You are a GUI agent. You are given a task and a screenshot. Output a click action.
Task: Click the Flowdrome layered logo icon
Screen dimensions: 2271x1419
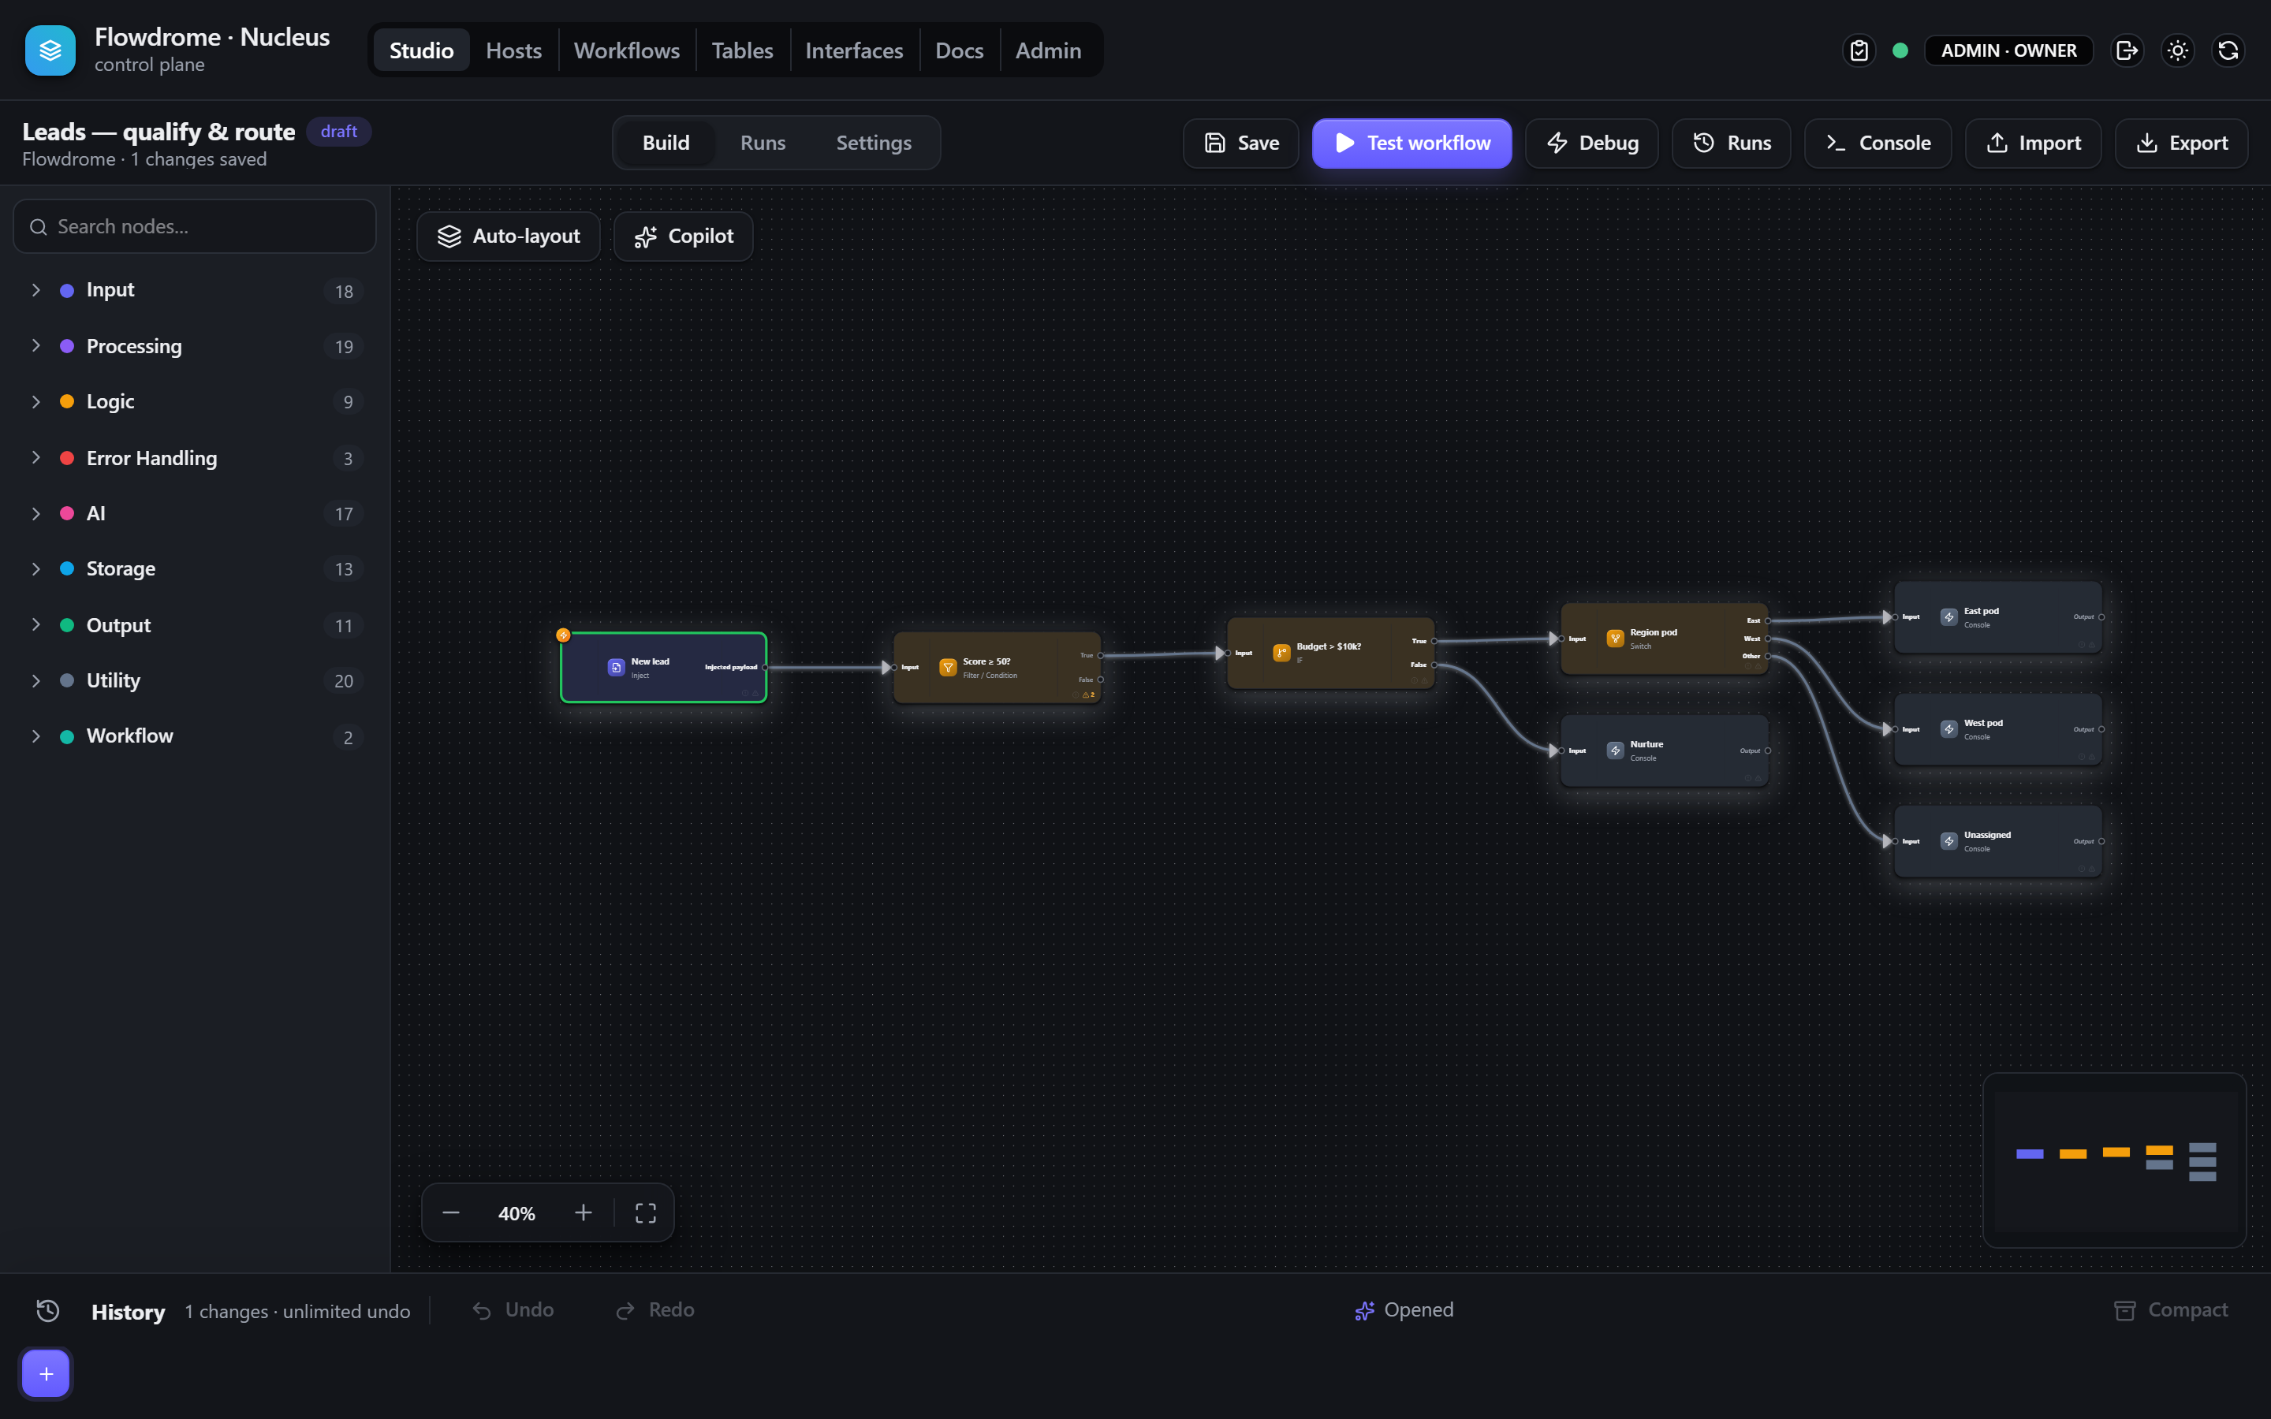click(50, 50)
